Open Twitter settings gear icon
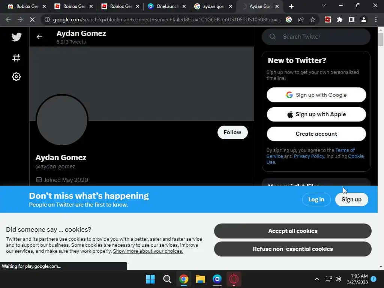The width and height of the screenshot is (384, 288). tap(16, 76)
